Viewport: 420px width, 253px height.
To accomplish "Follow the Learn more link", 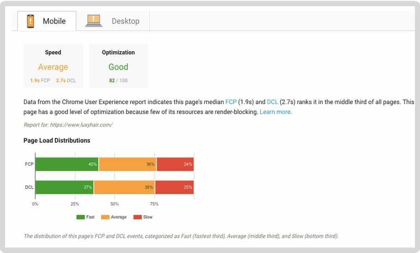I will 275,112.
